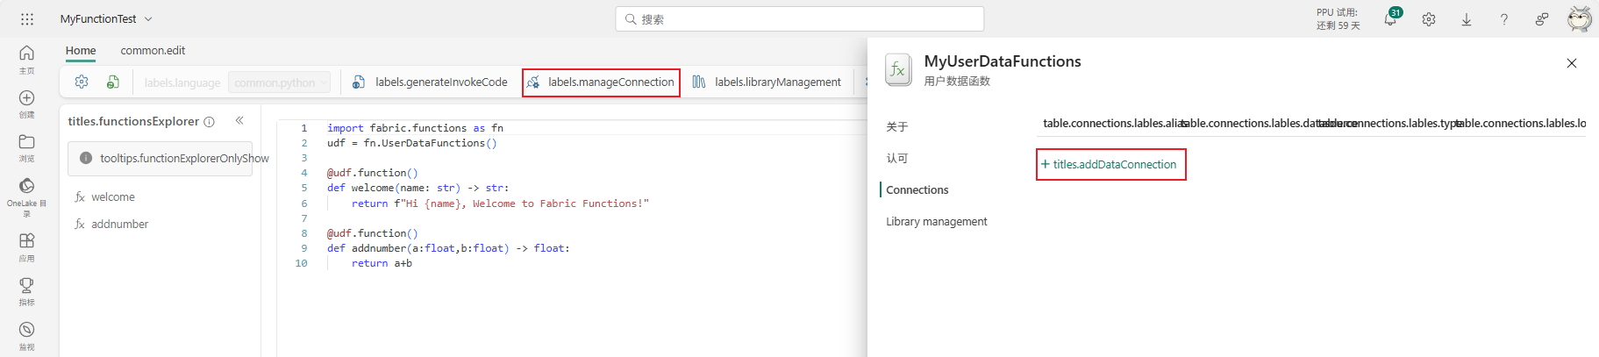Click in the top search box
The image size is (1599, 357).
pos(799,19)
